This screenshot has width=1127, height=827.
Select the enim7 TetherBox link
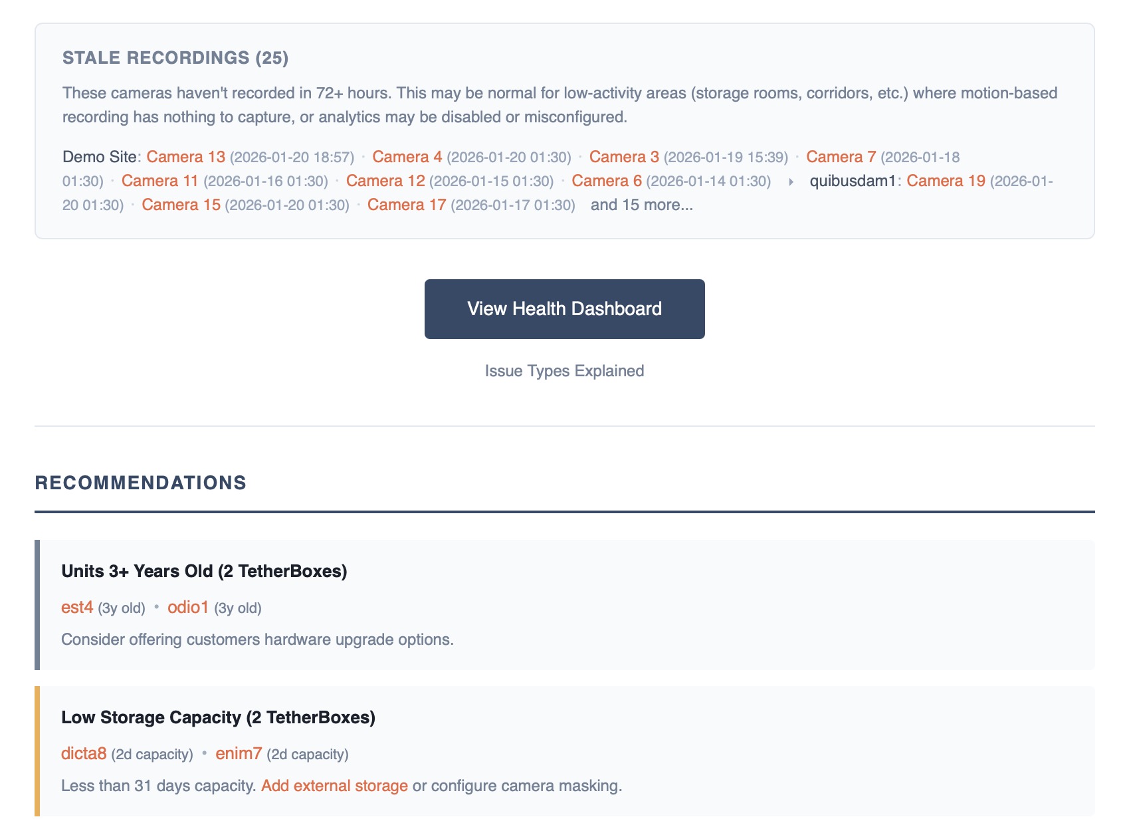point(239,754)
